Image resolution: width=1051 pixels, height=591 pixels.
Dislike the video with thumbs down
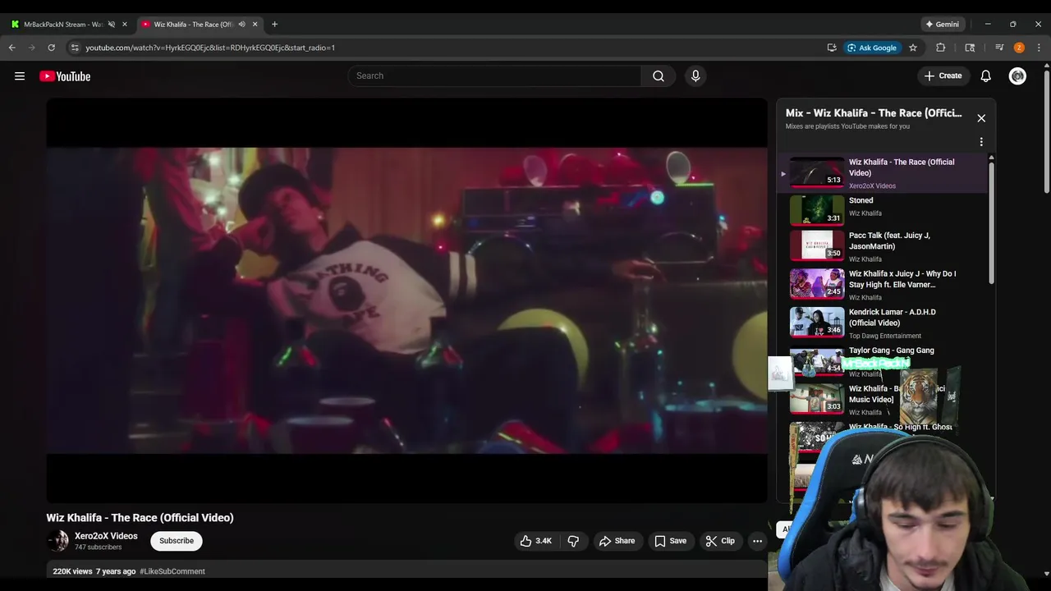[x=573, y=541]
